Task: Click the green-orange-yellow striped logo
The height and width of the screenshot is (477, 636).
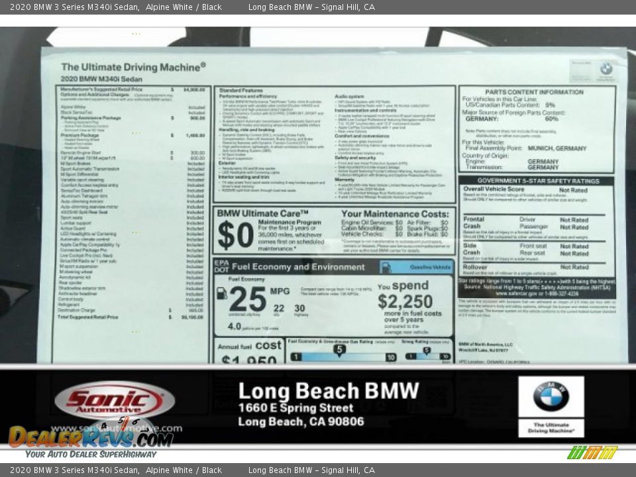Action: point(592,452)
